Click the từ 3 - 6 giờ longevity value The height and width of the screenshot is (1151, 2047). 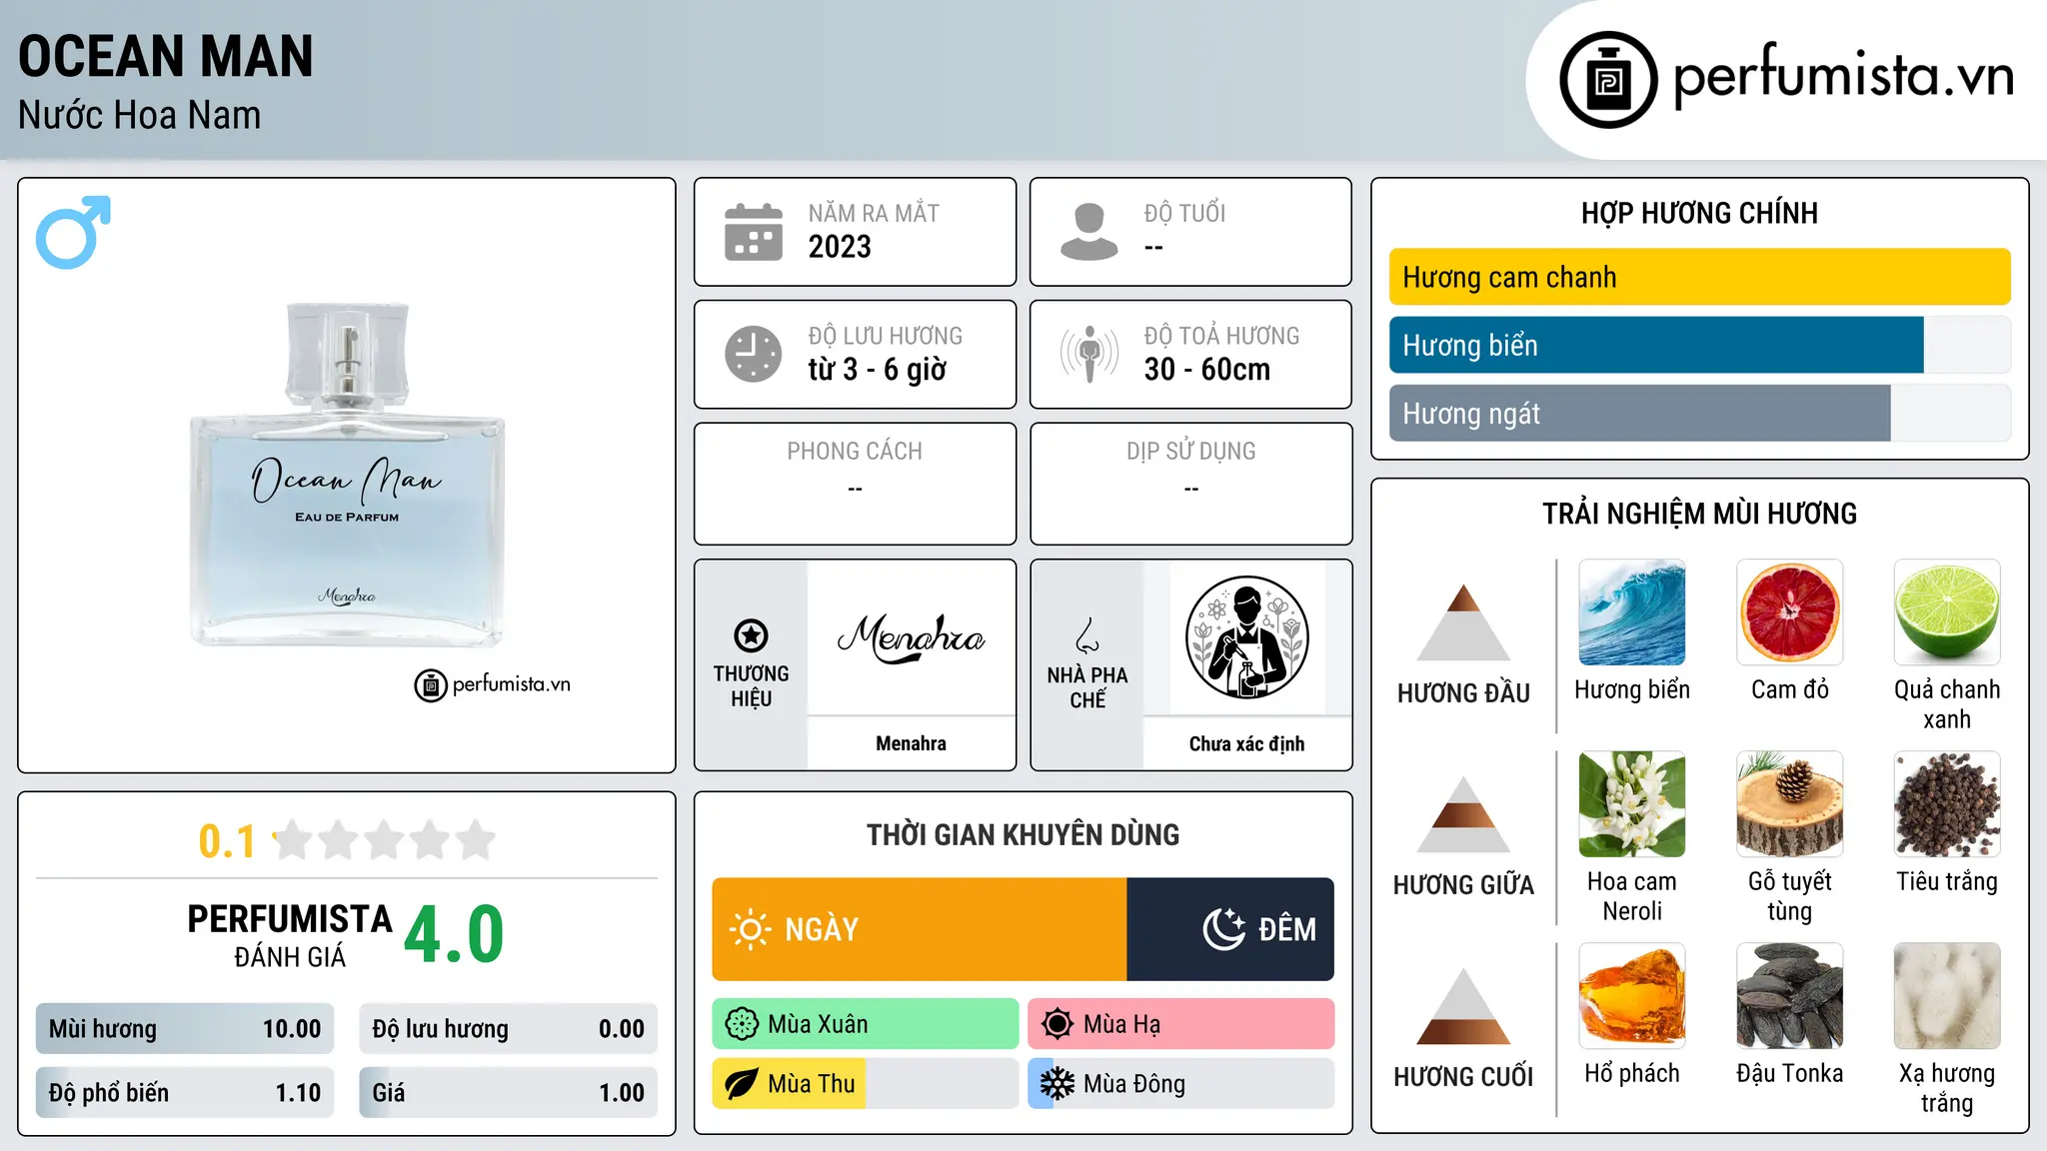(878, 370)
